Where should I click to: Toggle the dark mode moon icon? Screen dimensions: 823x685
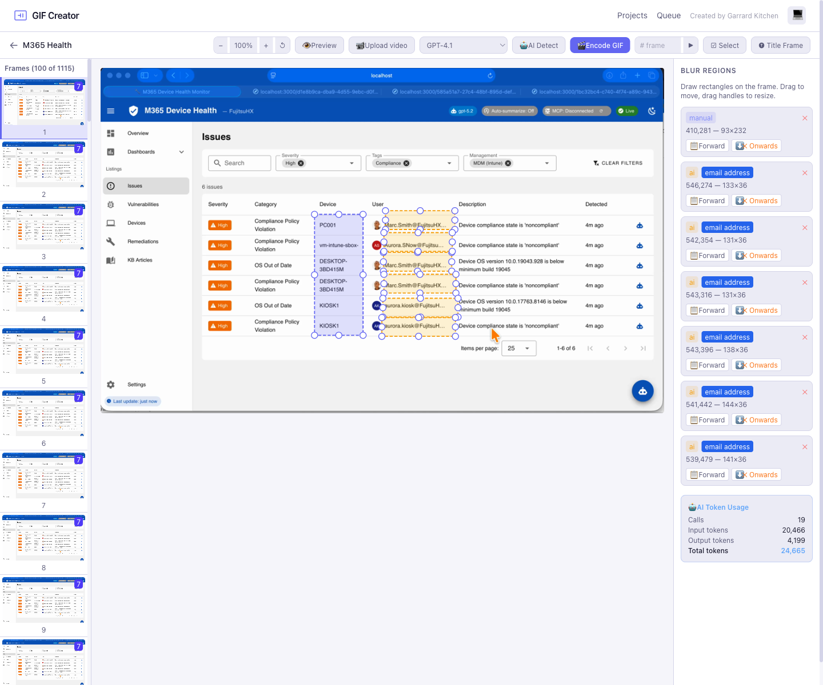pyautogui.click(x=652, y=111)
